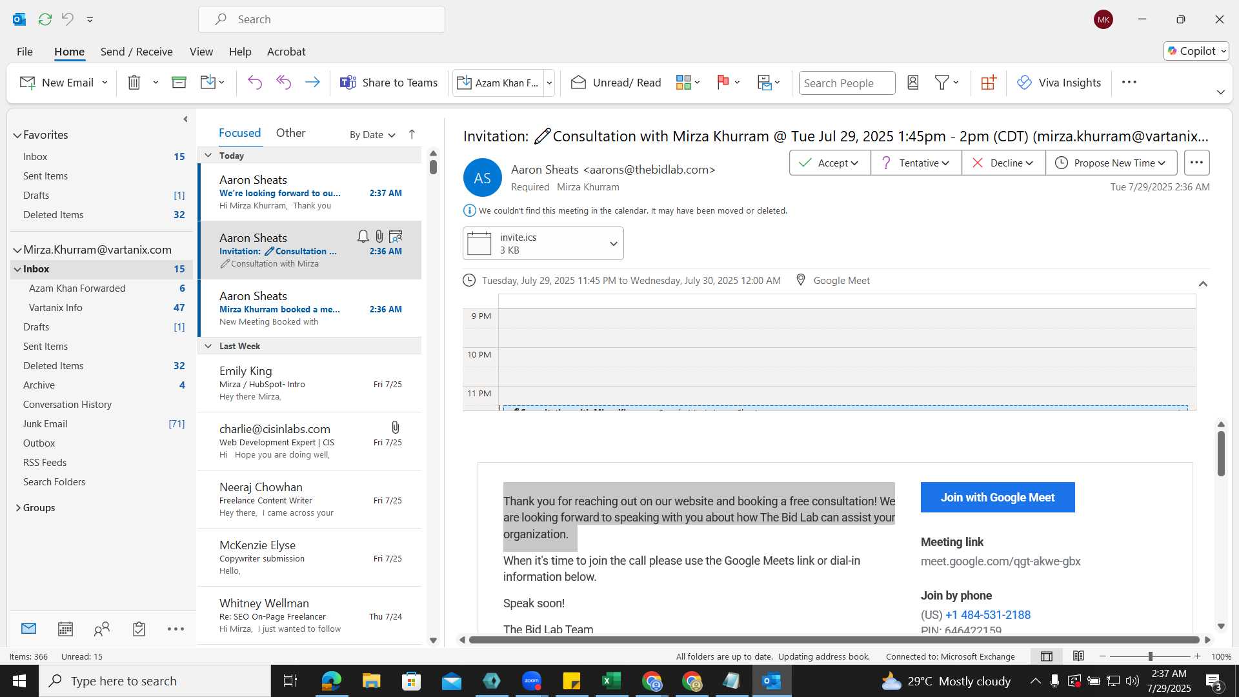Open New Email dropdown arrow

coord(105,83)
